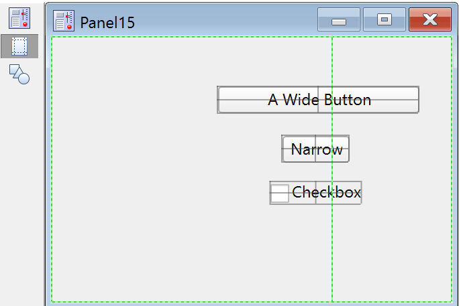Click empty title bar space beside Panel15 title
Screen dimensions: 459x306
click(221, 21)
